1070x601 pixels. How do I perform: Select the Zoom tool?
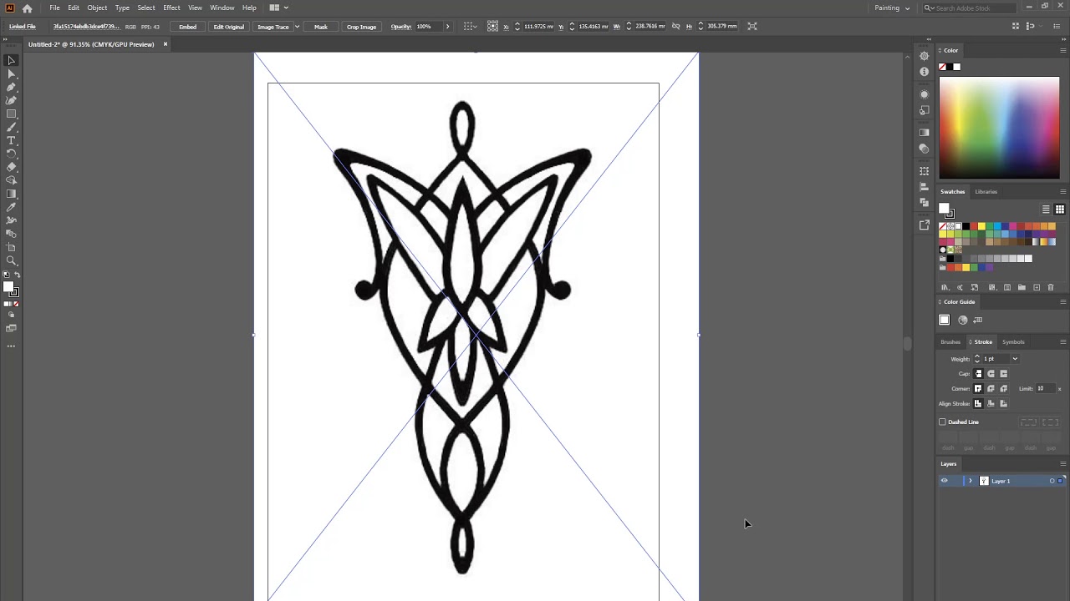coord(12,261)
